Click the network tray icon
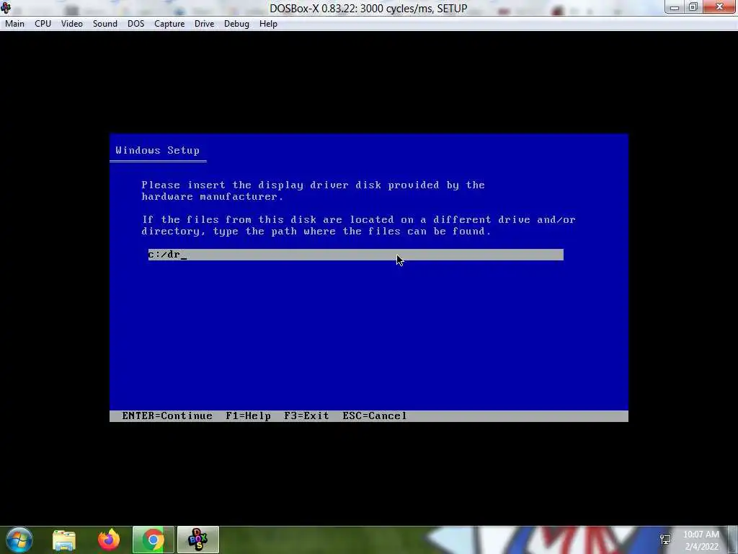The height and width of the screenshot is (554, 738). pyautogui.click(x=665, y=540)
